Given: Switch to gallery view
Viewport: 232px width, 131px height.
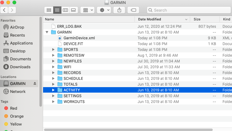Looking at the screenshot, I should [x=74, y=10].
